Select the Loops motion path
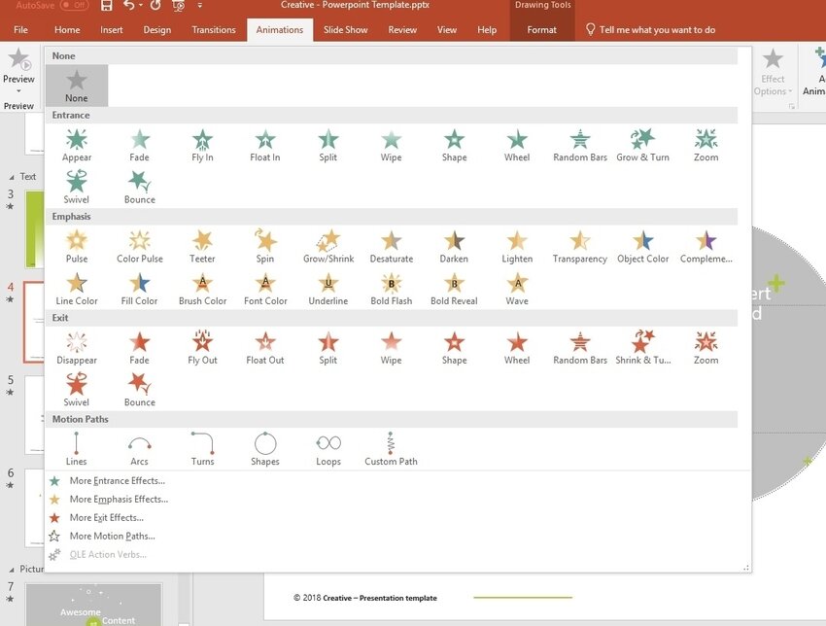 pos(328,449)
